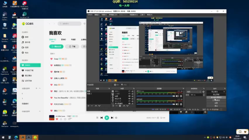The height and width of the screenshot is (140, 249).
Task: Adjust the microphone volume slider in OBS
Action: click(x=156, y=96)
